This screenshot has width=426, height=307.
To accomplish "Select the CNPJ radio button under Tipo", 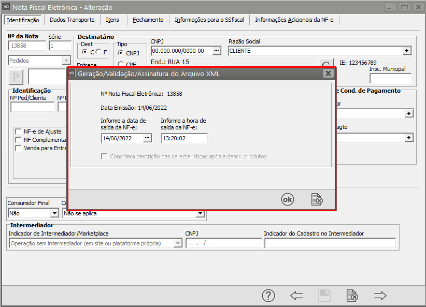I will tap(121, 53).
